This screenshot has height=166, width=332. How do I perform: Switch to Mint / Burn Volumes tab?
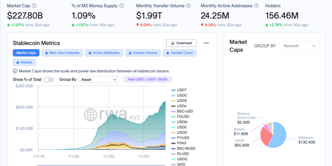tap(62, 53)
